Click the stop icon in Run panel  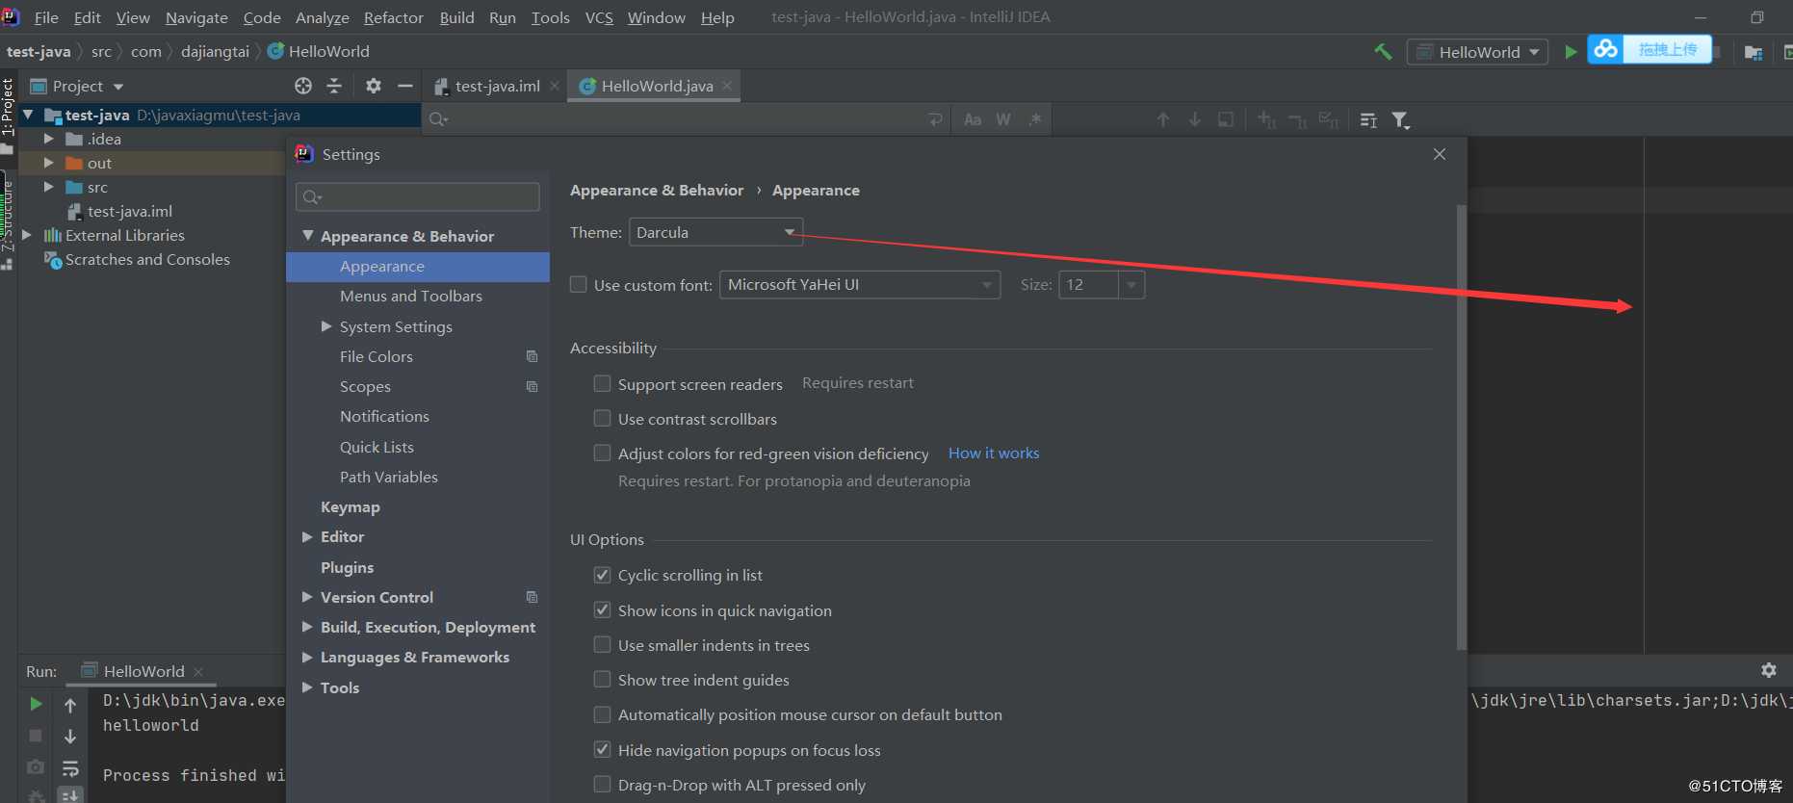click(36, 736)
